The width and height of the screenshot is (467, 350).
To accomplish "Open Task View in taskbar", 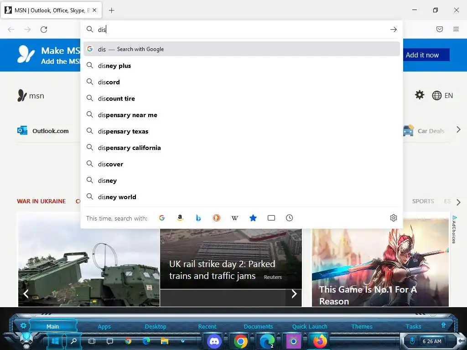I will (92, 341).
